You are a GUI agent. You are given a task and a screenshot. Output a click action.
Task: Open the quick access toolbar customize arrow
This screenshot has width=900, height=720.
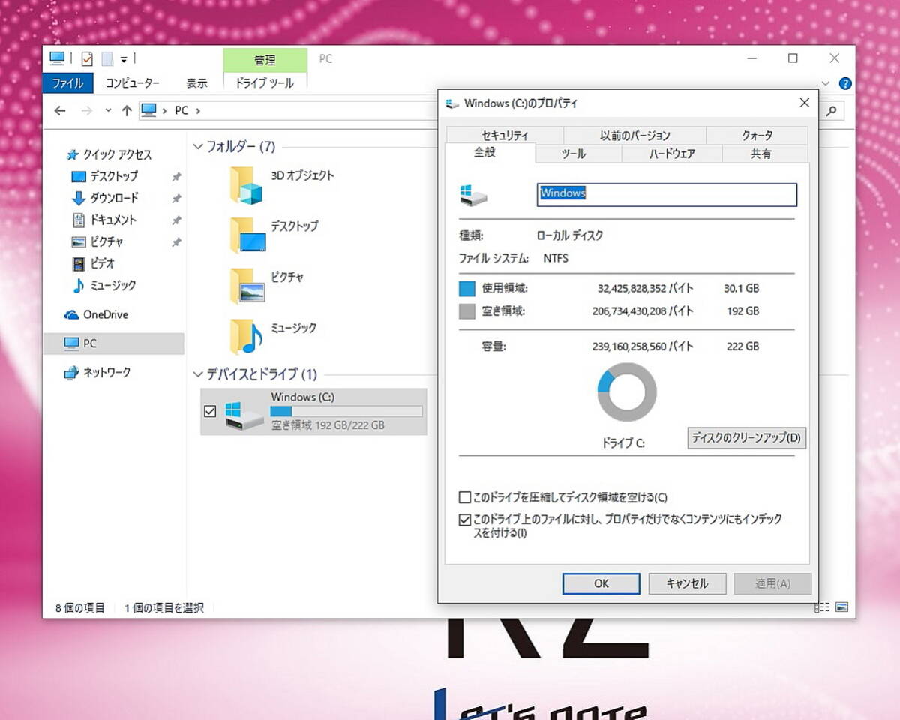pos(124,58)
